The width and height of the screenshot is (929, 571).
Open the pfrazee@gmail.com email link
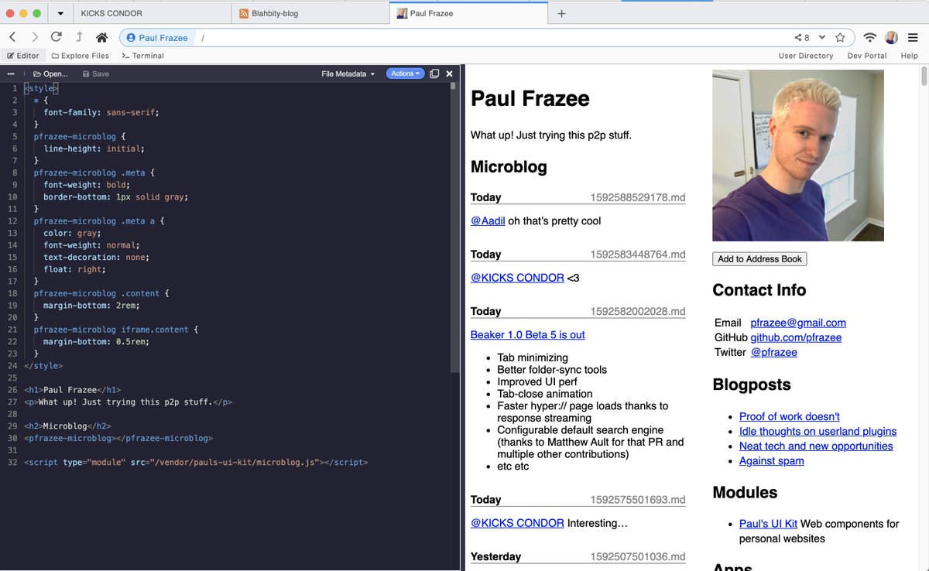[x=798, y=323]
